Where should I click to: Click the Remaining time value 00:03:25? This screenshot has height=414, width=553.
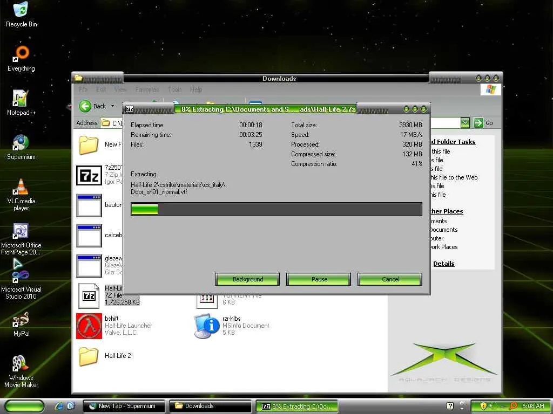251,135
